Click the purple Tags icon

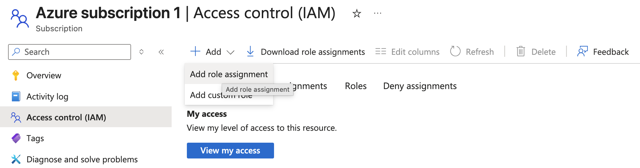point(16,138)
